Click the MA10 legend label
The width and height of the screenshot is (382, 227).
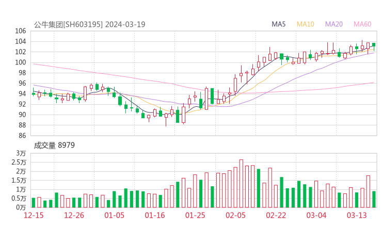[305, 24]
